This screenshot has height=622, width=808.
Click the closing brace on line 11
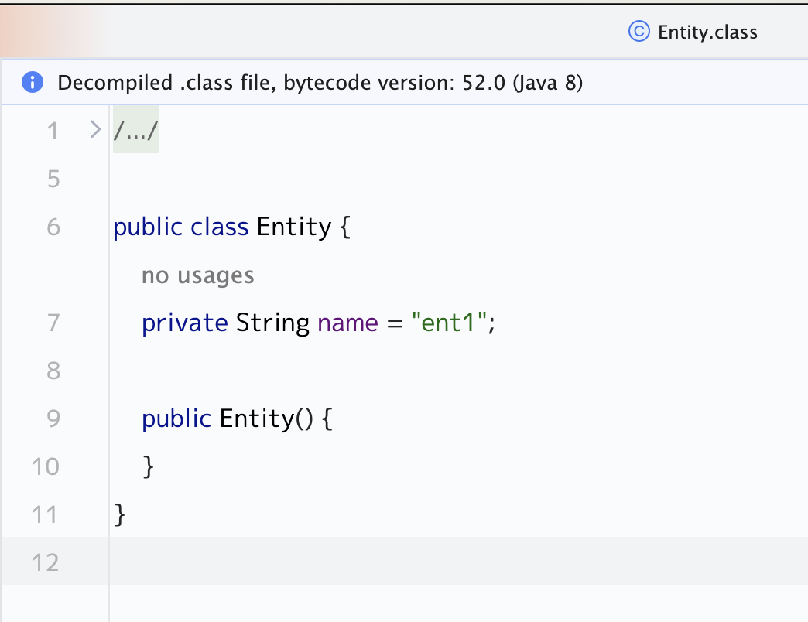click(119, 514)
